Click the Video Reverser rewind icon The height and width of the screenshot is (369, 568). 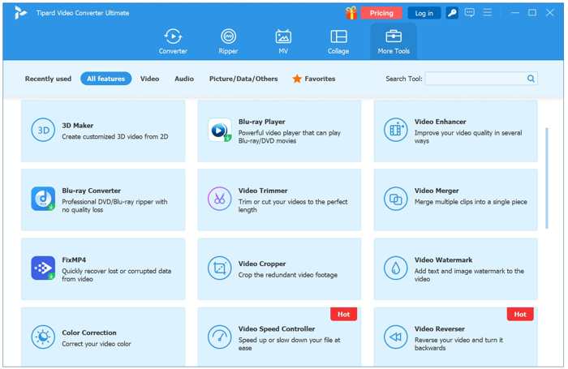coord(396,337)
